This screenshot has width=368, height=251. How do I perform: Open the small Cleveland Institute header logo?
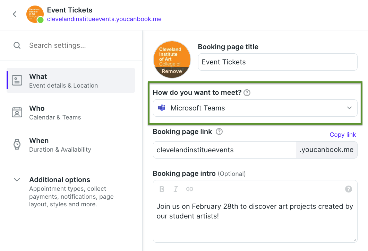[35, 14]
